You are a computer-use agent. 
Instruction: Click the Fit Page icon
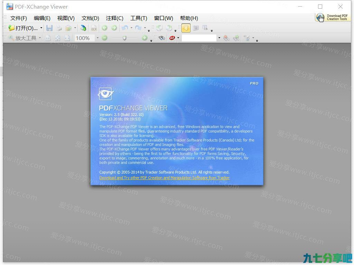click(58, 38)
